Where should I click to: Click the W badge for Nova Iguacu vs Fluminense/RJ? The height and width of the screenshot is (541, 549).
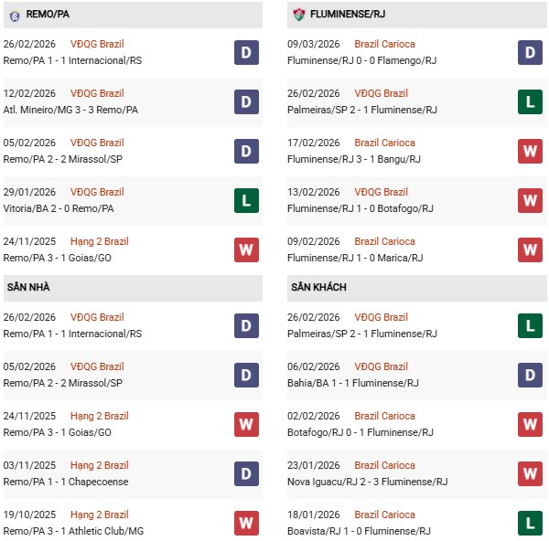pos(531,473)
